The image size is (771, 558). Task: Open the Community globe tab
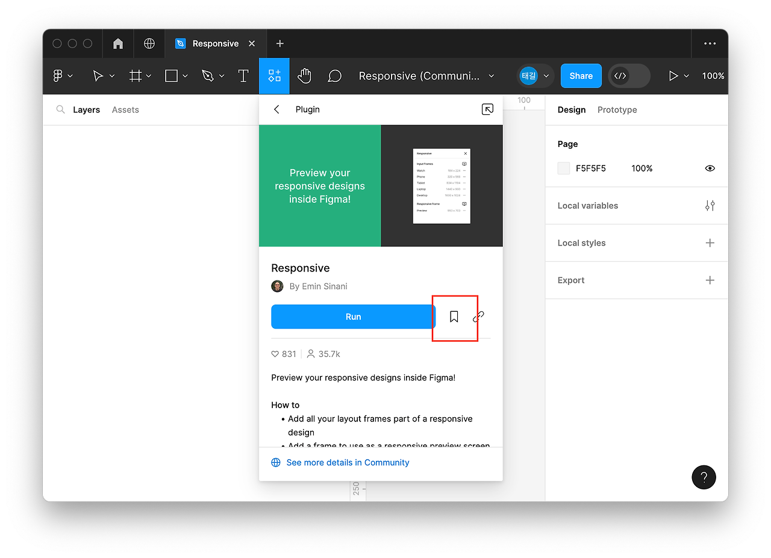149,43
